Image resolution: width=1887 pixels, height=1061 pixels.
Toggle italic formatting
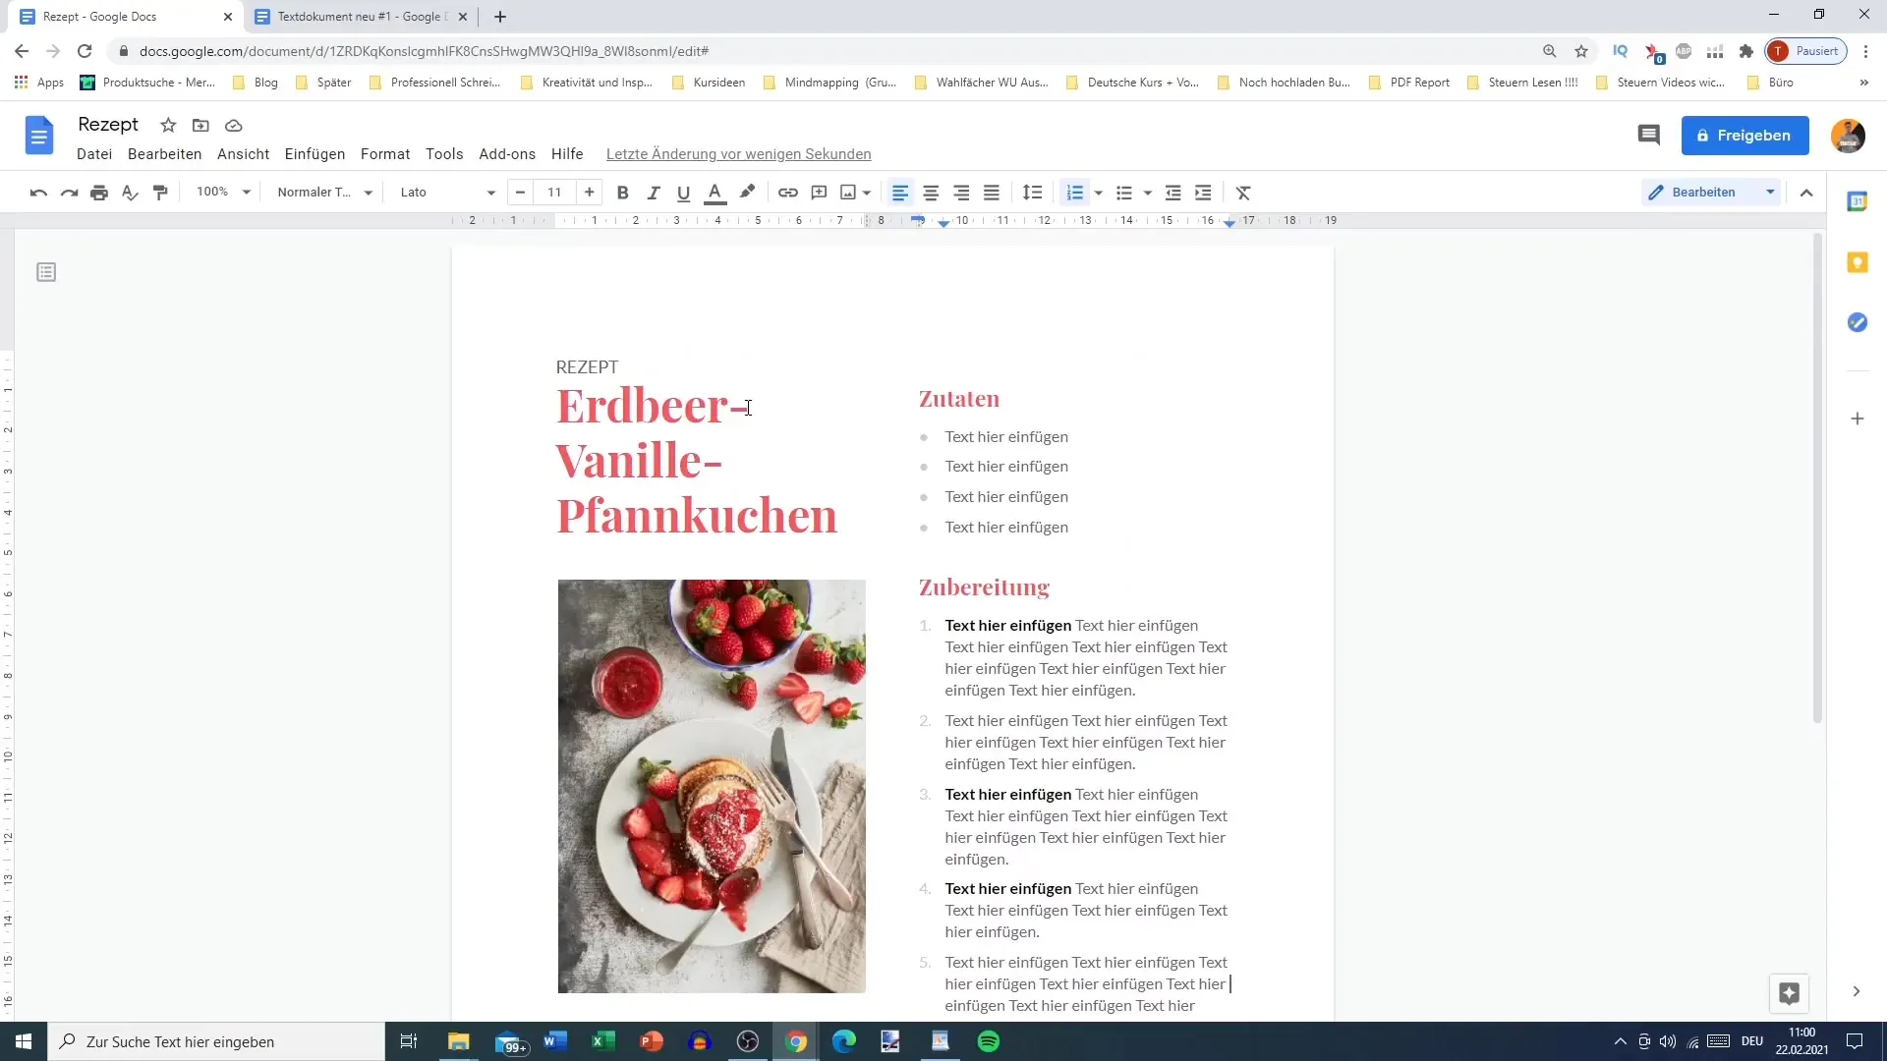tap(653, 193)
